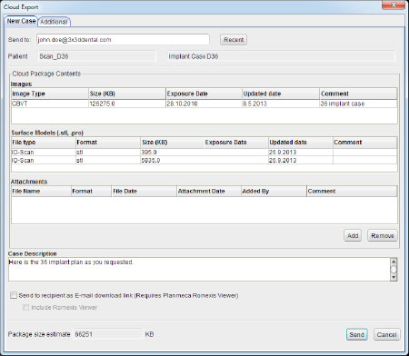Click the Images Exposure Date column header
The height and width of the screenshot is (356, 409).
pos(204,94)
